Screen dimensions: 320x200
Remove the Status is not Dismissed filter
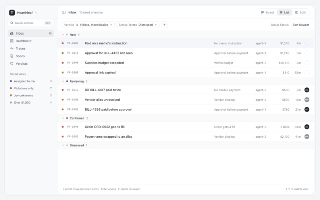point(156,25)
